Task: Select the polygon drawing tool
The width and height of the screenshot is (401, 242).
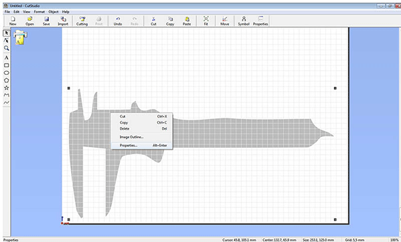Action: pyautogui.click(x=7, y=80)
